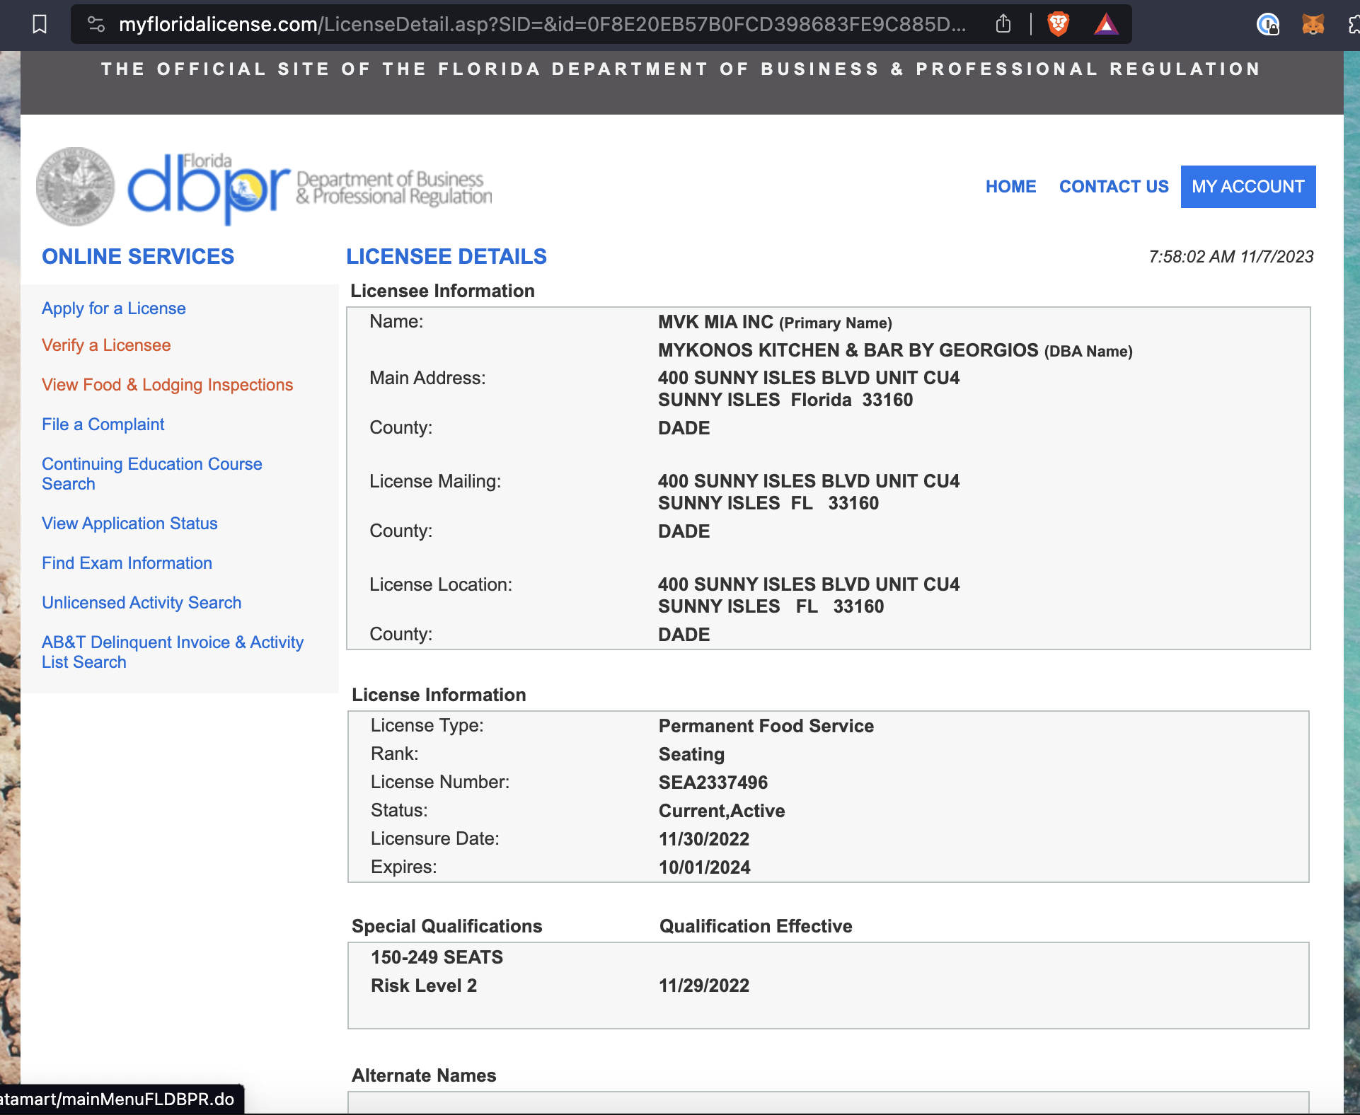1360x1115 pixels.
Task: Click View Application Status link
Action: pos(129,524)
